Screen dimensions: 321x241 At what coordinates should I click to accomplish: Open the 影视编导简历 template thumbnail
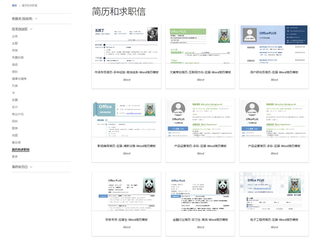pos(126,118)
